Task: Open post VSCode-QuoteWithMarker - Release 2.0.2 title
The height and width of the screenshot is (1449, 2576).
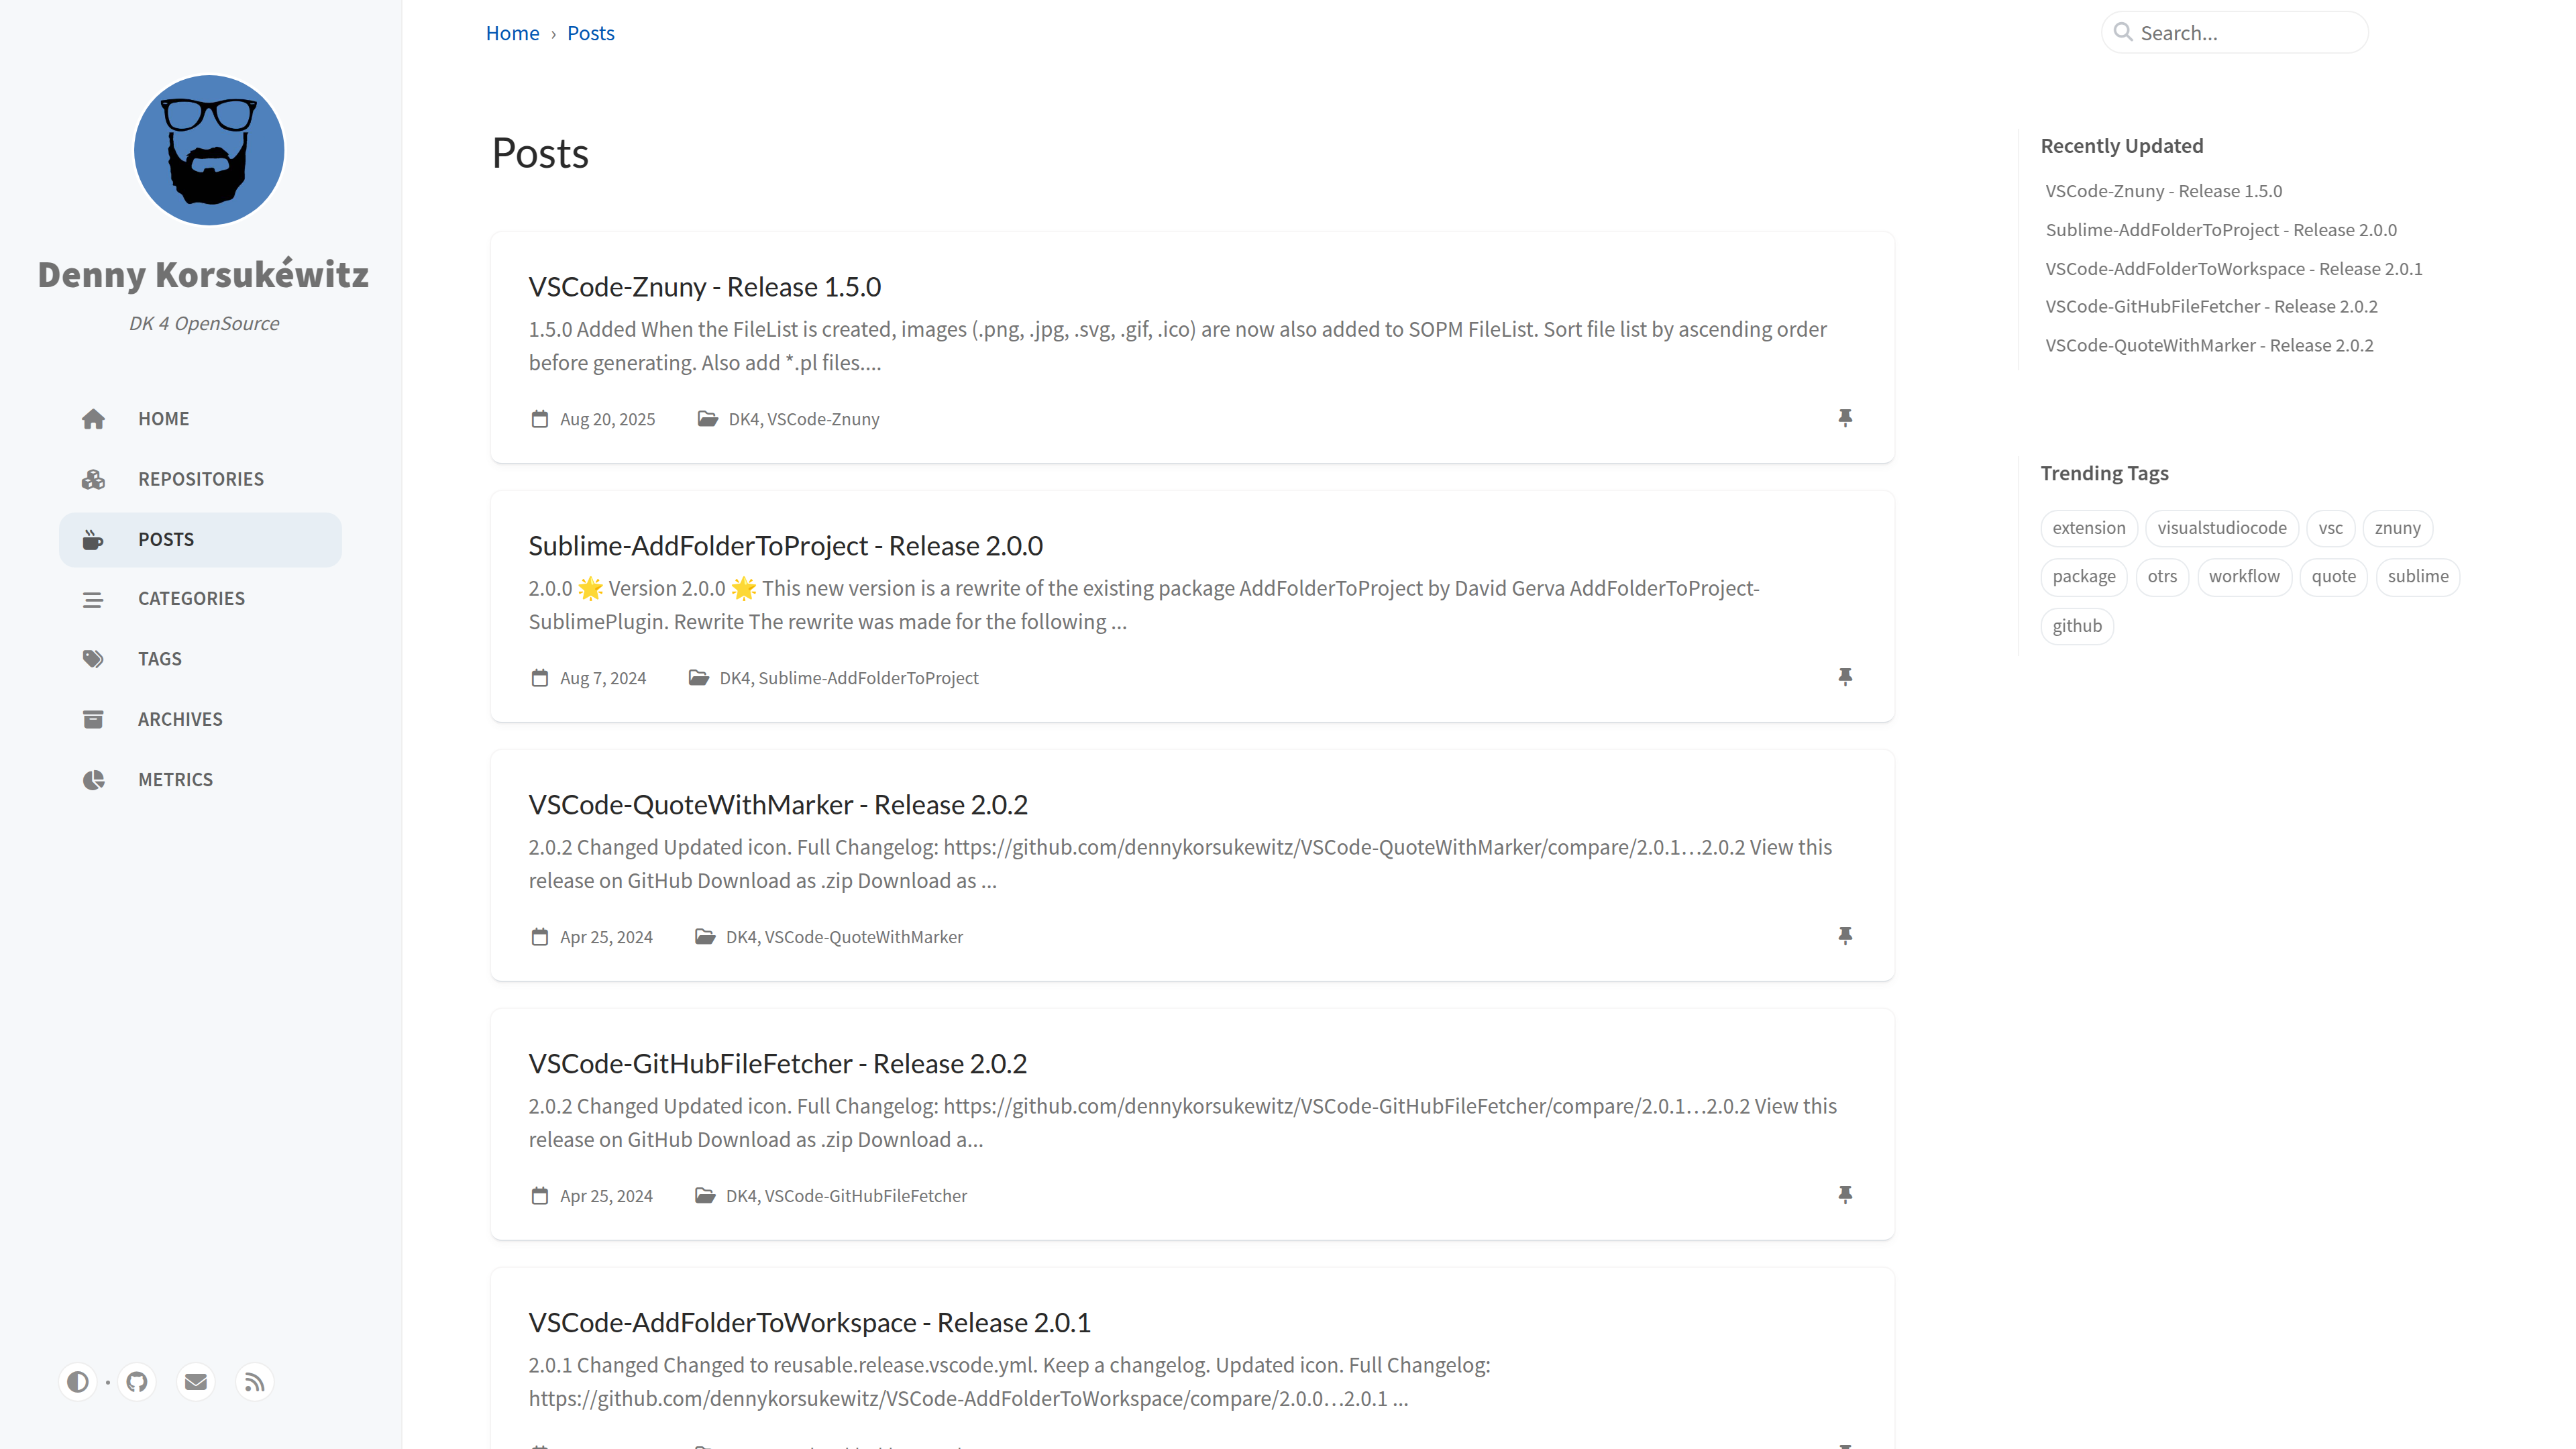Action: (778, 805)
